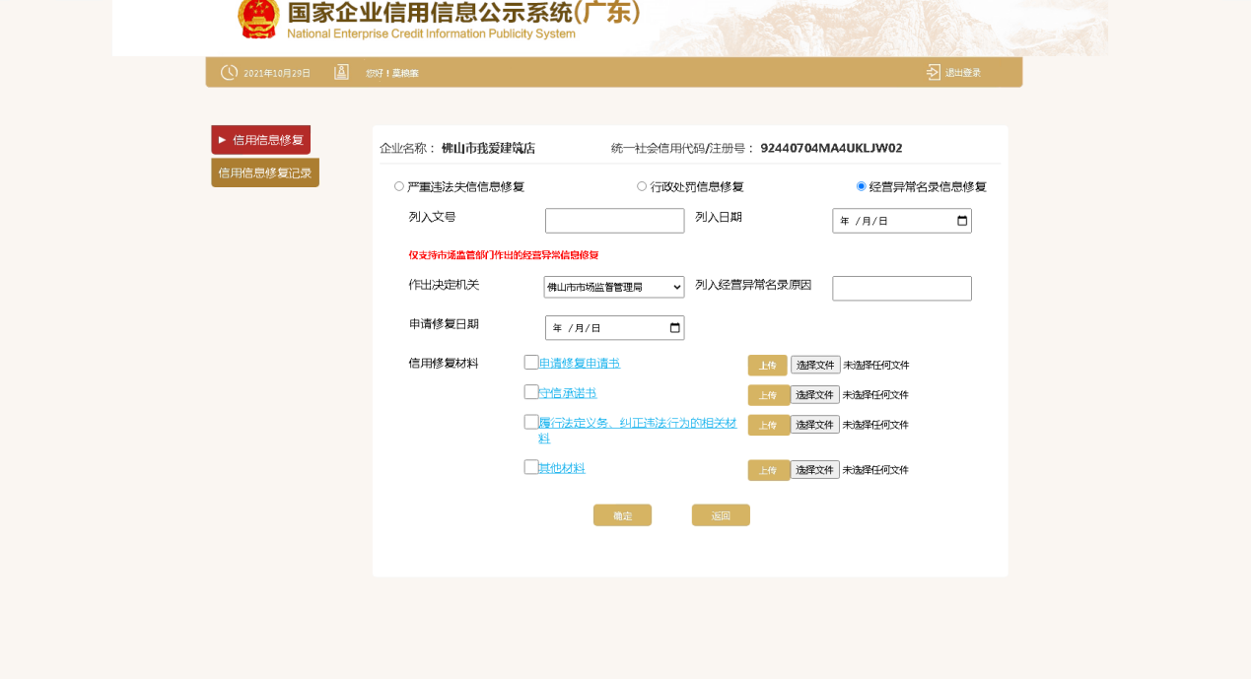Expand the 作出决定机关 dropdown
This screenshot has width=1251, height=679.
(x=614, y=287)
